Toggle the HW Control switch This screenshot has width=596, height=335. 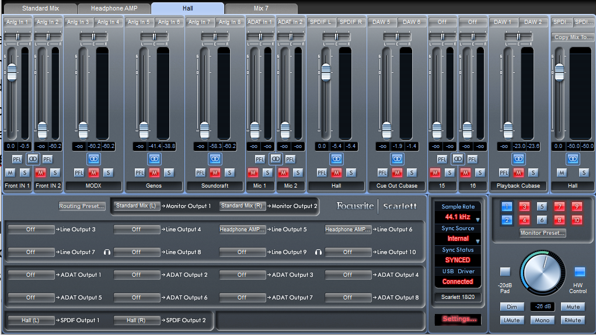[579, 271]
